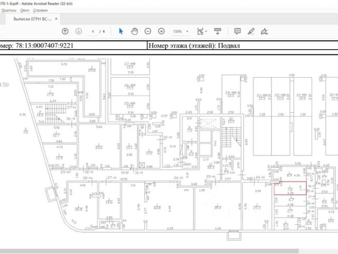Close the Выписка ЕГРН ВС tab
The width and height of the screenshot is (338, 254).
[x=57, y=19]
